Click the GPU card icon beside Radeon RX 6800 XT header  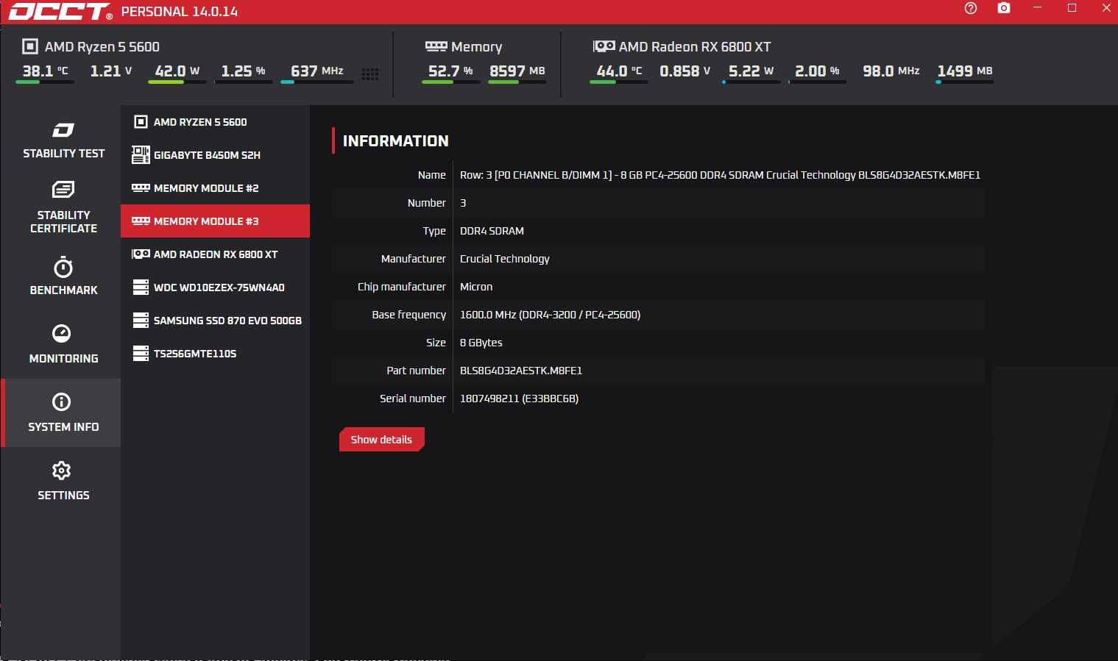tap(604, 46)
